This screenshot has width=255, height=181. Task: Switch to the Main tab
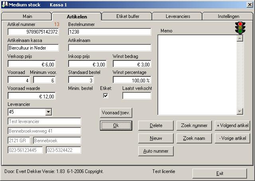[27, 16]
